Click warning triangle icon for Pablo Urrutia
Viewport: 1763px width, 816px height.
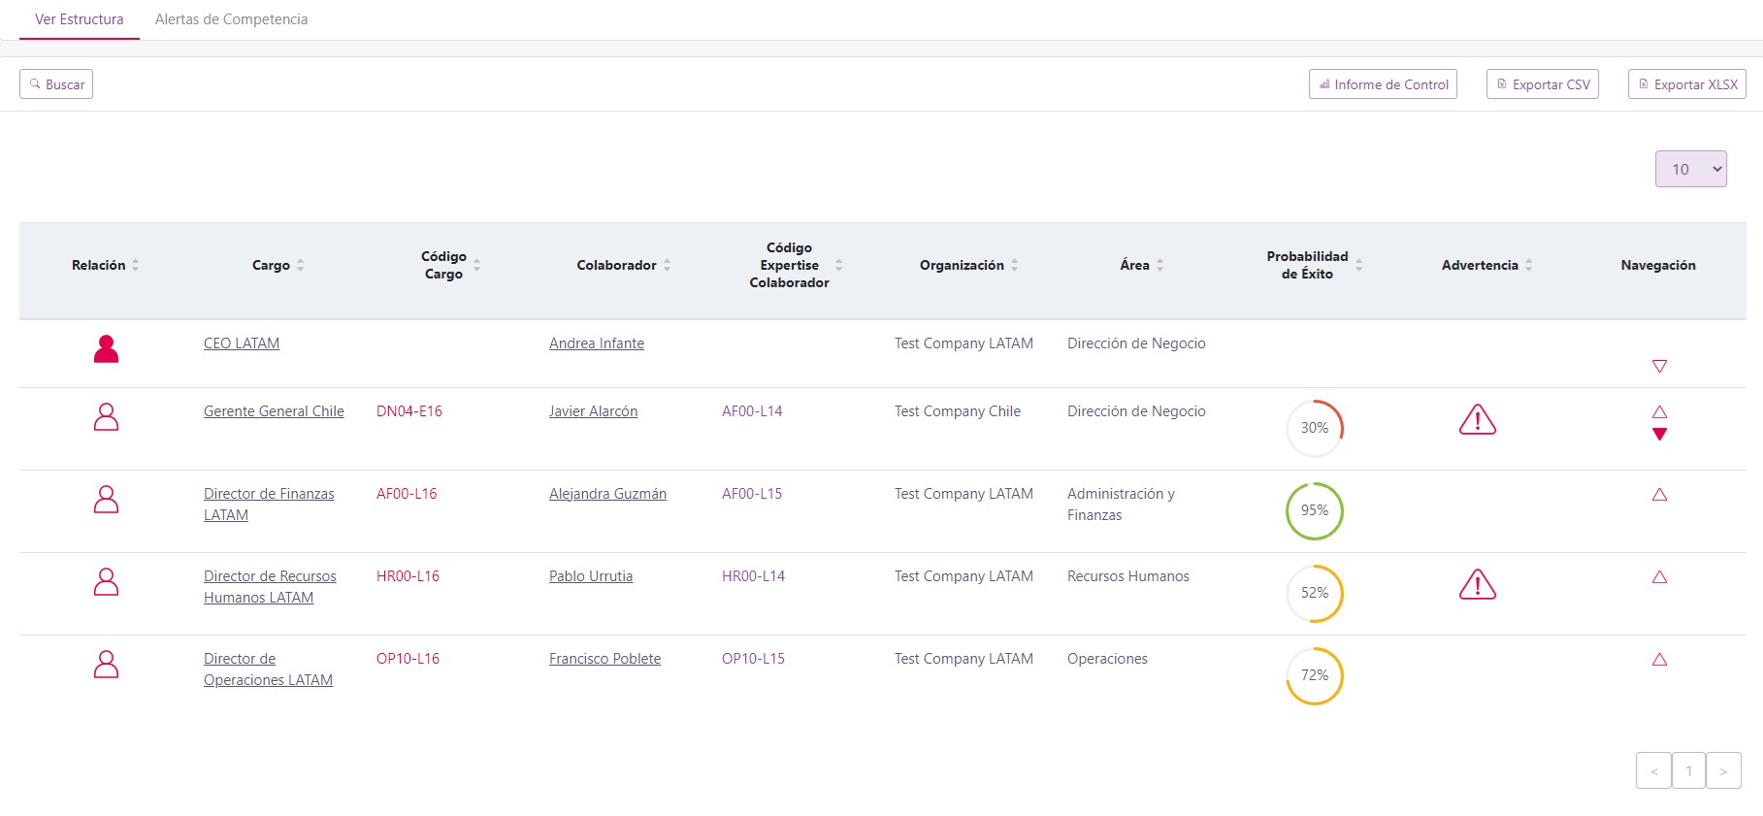tap(1477, 585)
